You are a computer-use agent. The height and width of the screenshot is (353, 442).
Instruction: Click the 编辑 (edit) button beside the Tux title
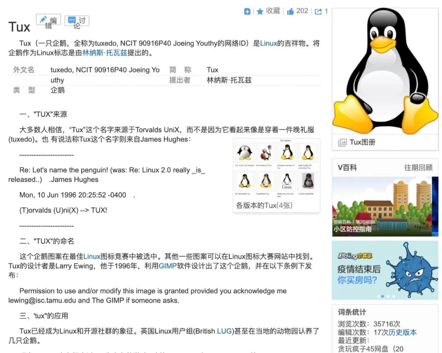click(x=48, y=20)
